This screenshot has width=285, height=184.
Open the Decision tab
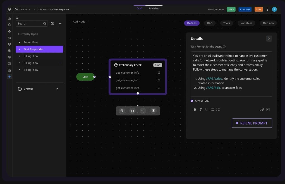268,23
